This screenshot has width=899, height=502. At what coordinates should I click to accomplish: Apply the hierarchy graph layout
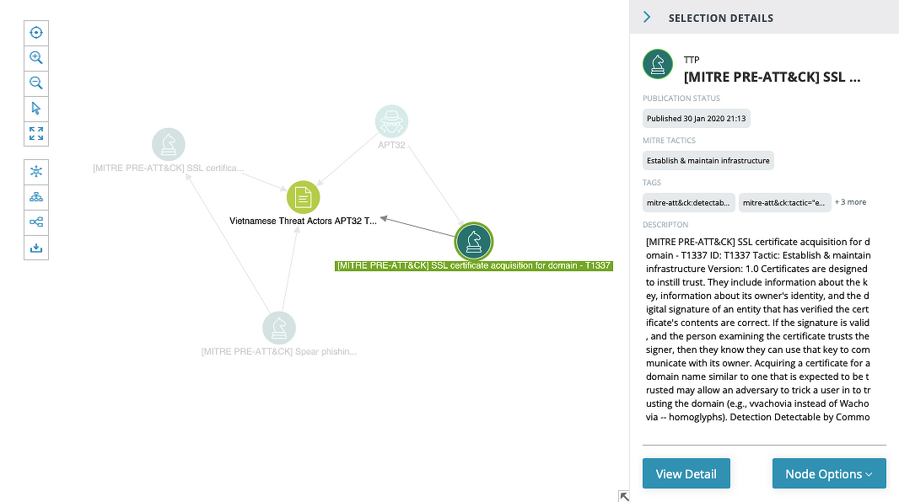36,197
